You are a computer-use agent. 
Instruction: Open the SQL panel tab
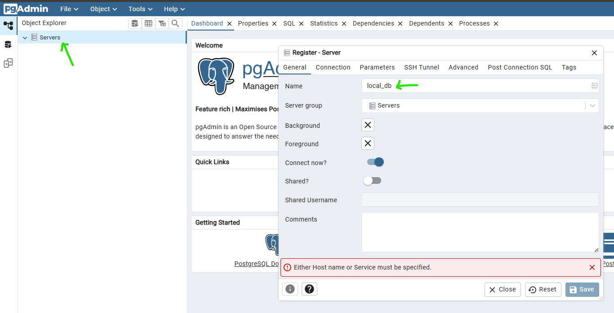point(289,23)
